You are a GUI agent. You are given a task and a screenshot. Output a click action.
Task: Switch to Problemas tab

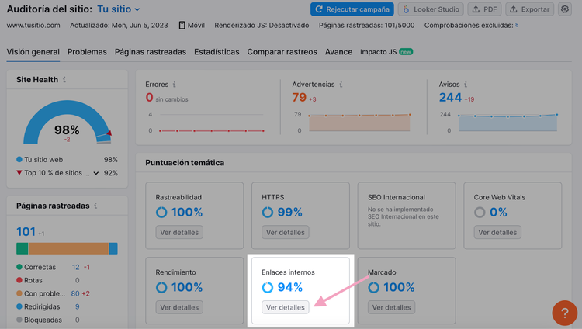click(87, 52)
